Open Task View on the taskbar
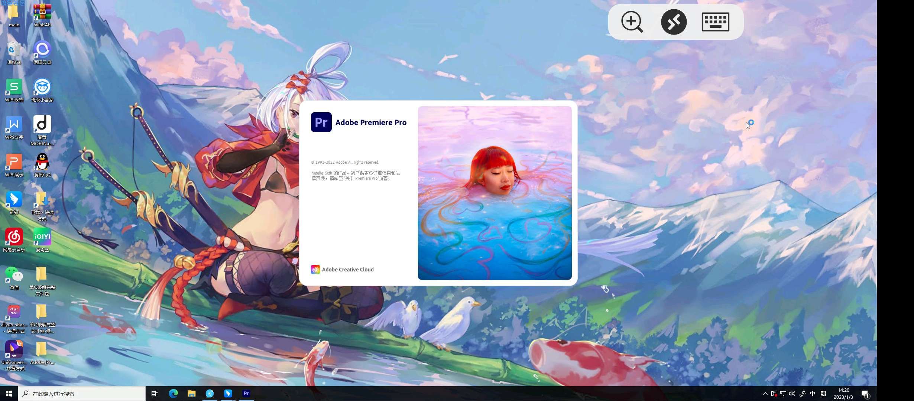Image resolution: width=914 pixels, height=401 pixels. point(155,394)
